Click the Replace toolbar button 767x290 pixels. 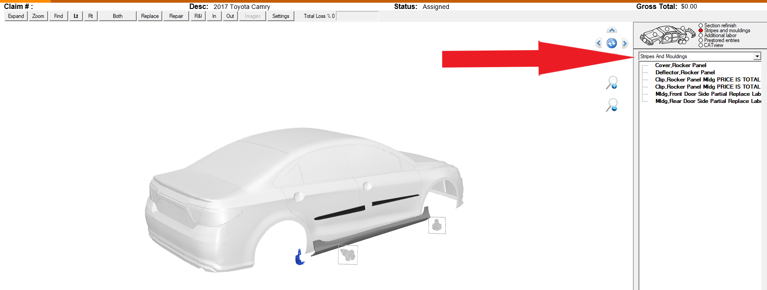(150, 16)
